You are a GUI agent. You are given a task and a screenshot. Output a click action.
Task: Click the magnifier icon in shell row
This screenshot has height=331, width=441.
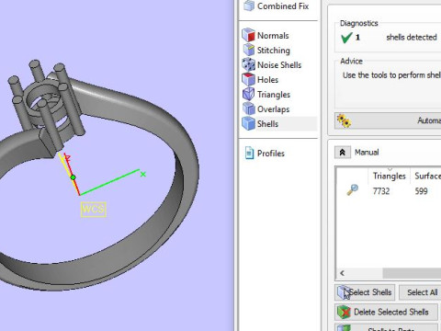[x=352, y=190]
